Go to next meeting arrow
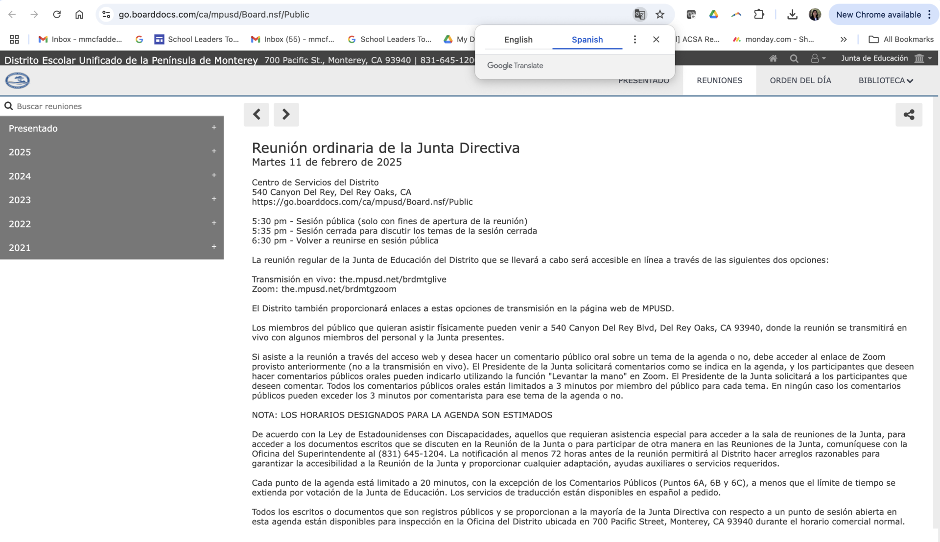 click(x=286, y=115)
